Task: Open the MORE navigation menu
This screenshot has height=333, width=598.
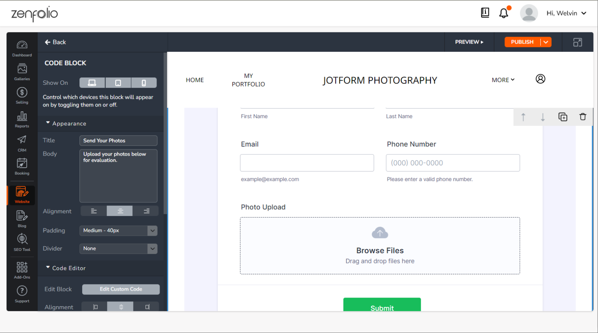Action: point(503,80)
